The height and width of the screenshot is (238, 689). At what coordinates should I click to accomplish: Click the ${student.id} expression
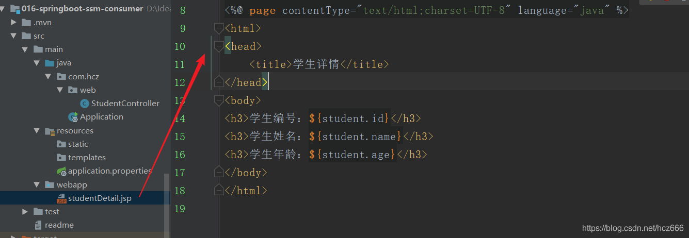349,118
